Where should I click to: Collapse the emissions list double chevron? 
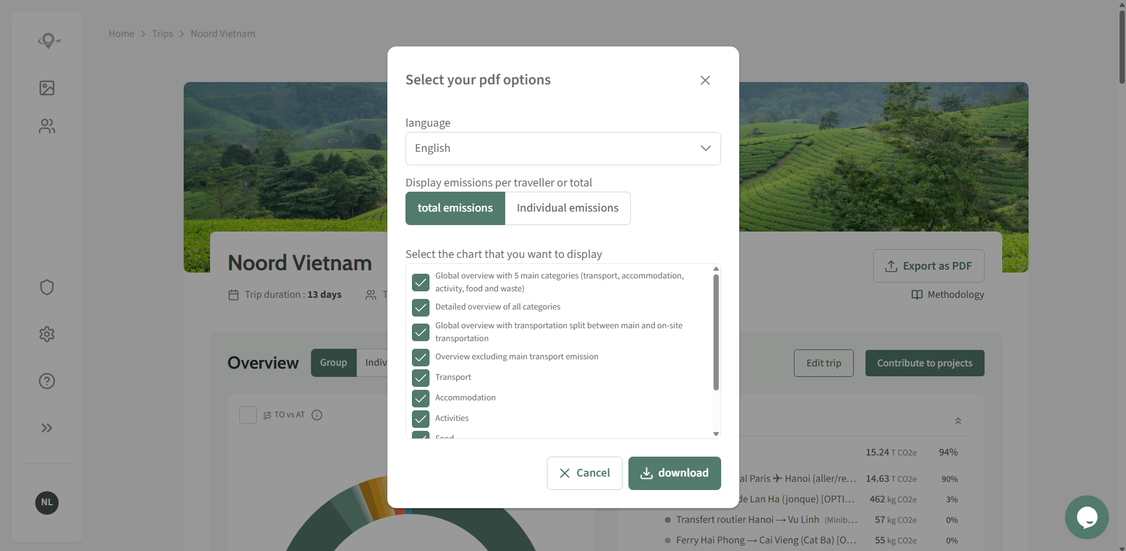point(958,421)
